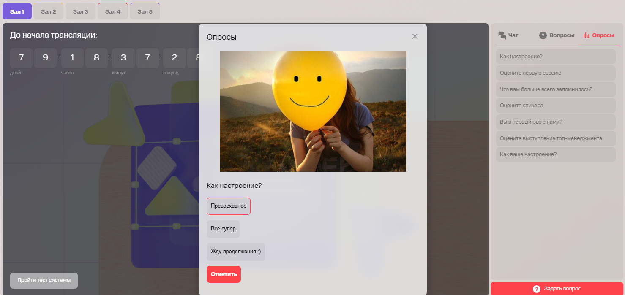Choose the answer Все супер
The height and width of the screenshot is (295, 625).
[223, 229]
